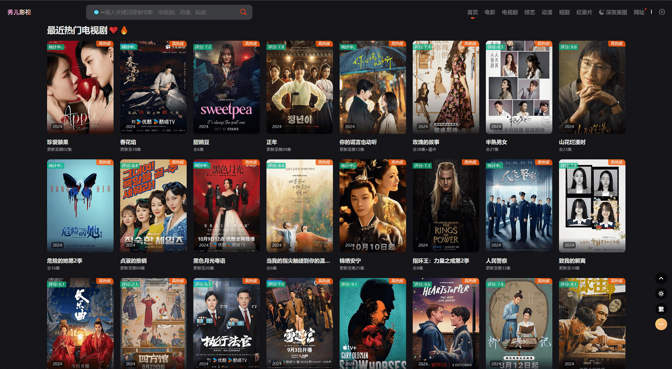Open the 黑色月光粤语 title link
Viewport: 672px width, 369px height.
[209, 261]
